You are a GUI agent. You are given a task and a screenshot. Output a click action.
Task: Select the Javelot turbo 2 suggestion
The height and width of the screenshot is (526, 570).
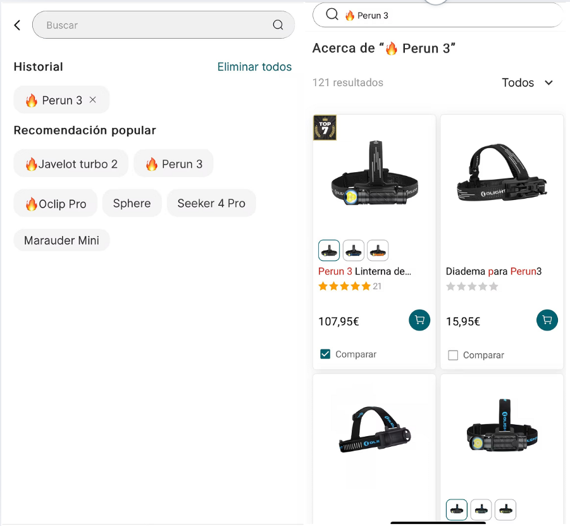71,164
